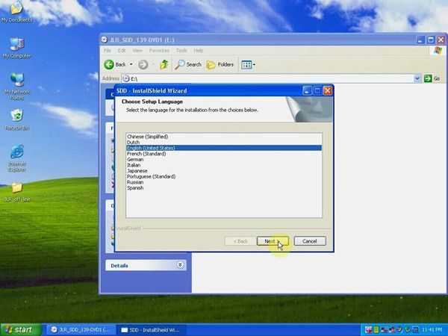Click Cancel in the InstallShield Wizard
Screen dimensions: 448x336
pyautogui.click(x=310, y=241)
